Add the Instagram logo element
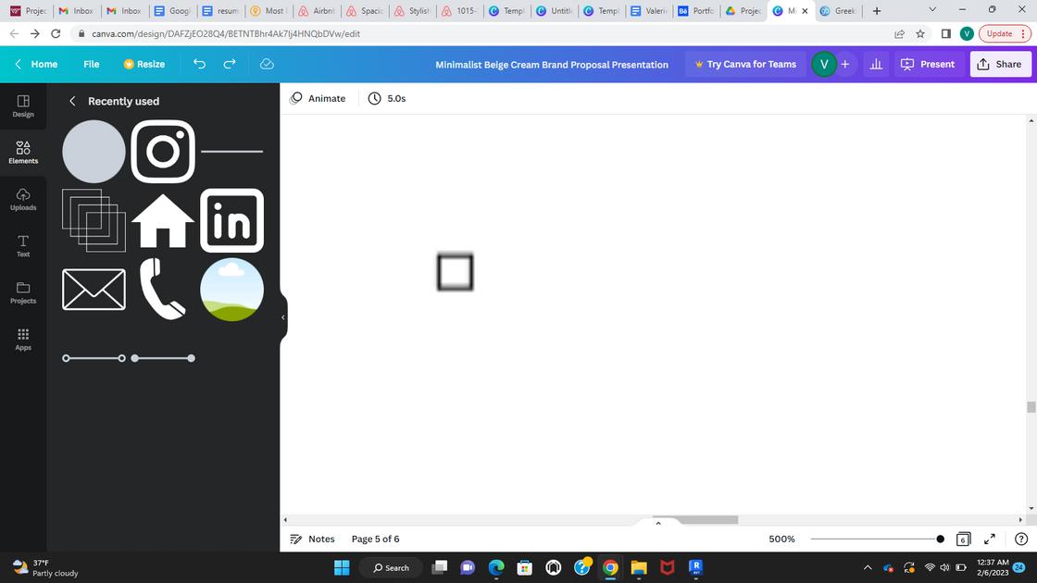The height and width of the screenshot is (583, 1037). point(163,152)
